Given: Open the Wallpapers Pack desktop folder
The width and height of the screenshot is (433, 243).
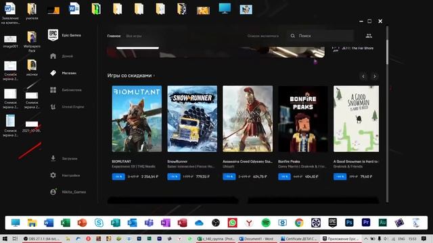Looking at the screenshot, I should click(x=32, y=42).
